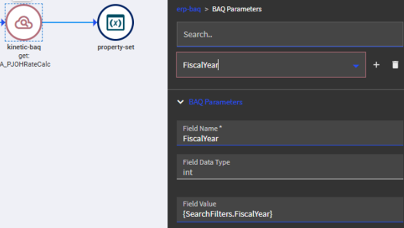Edit the Field Value SearchFilters.FiscalYear input
Viewport: 404px width, 228px height.
(289, 214)
